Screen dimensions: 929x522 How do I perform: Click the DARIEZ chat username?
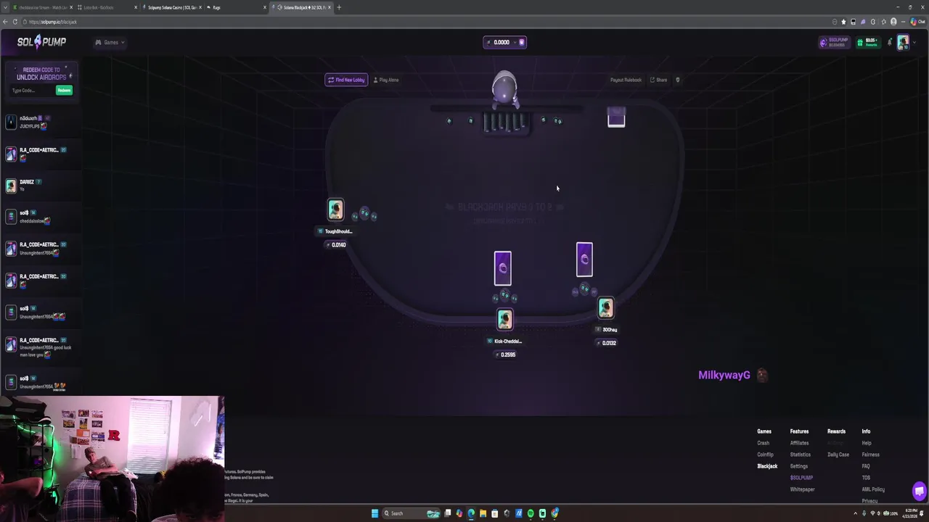pos(27,182)
